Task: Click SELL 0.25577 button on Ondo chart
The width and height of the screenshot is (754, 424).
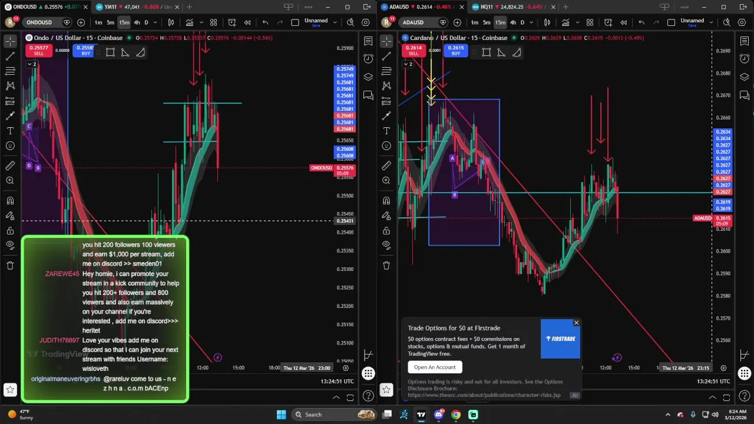Action: (39, 51)
